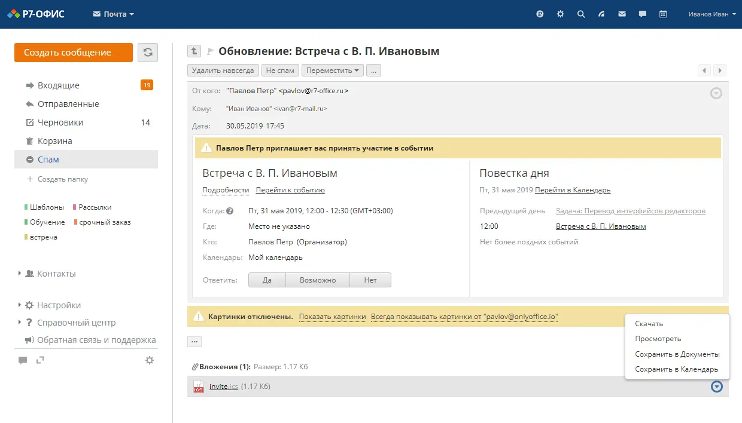This screenshot has height=423, width=742.
Task: Expand the Контакты tree section
Action: tap(20, 274)
